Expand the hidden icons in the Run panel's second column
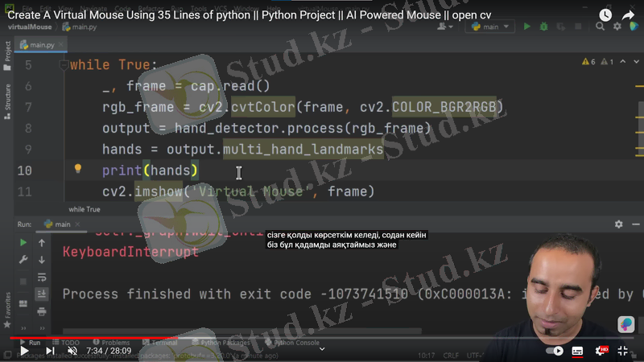The height and width of the screenshot is (362, 644). tap(42, 328)
